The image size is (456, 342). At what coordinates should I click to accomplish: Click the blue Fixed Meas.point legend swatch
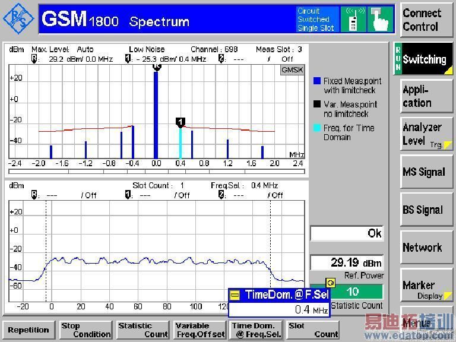click(317, 81)
